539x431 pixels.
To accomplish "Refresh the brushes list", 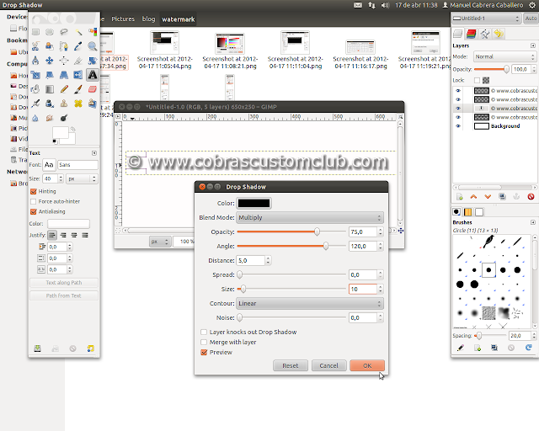I will point(529,348).
